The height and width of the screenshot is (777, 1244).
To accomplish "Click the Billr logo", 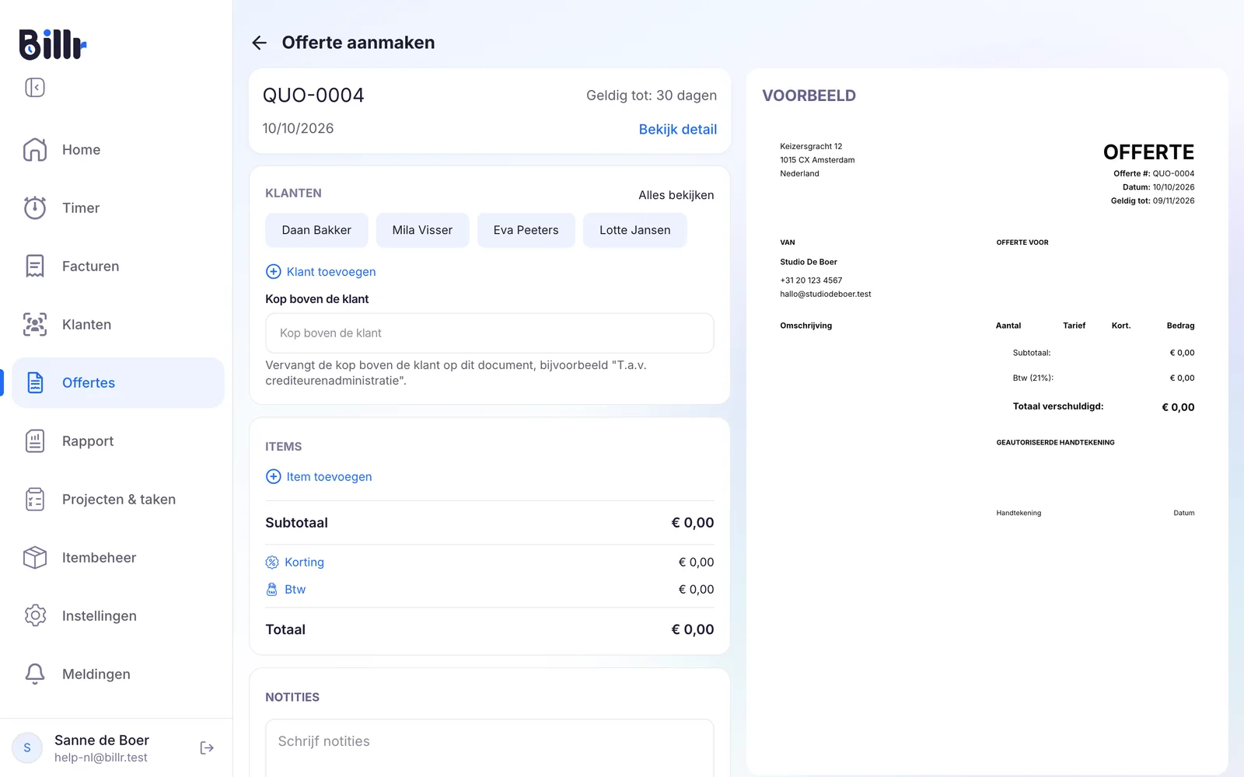I will pos(53,44).
